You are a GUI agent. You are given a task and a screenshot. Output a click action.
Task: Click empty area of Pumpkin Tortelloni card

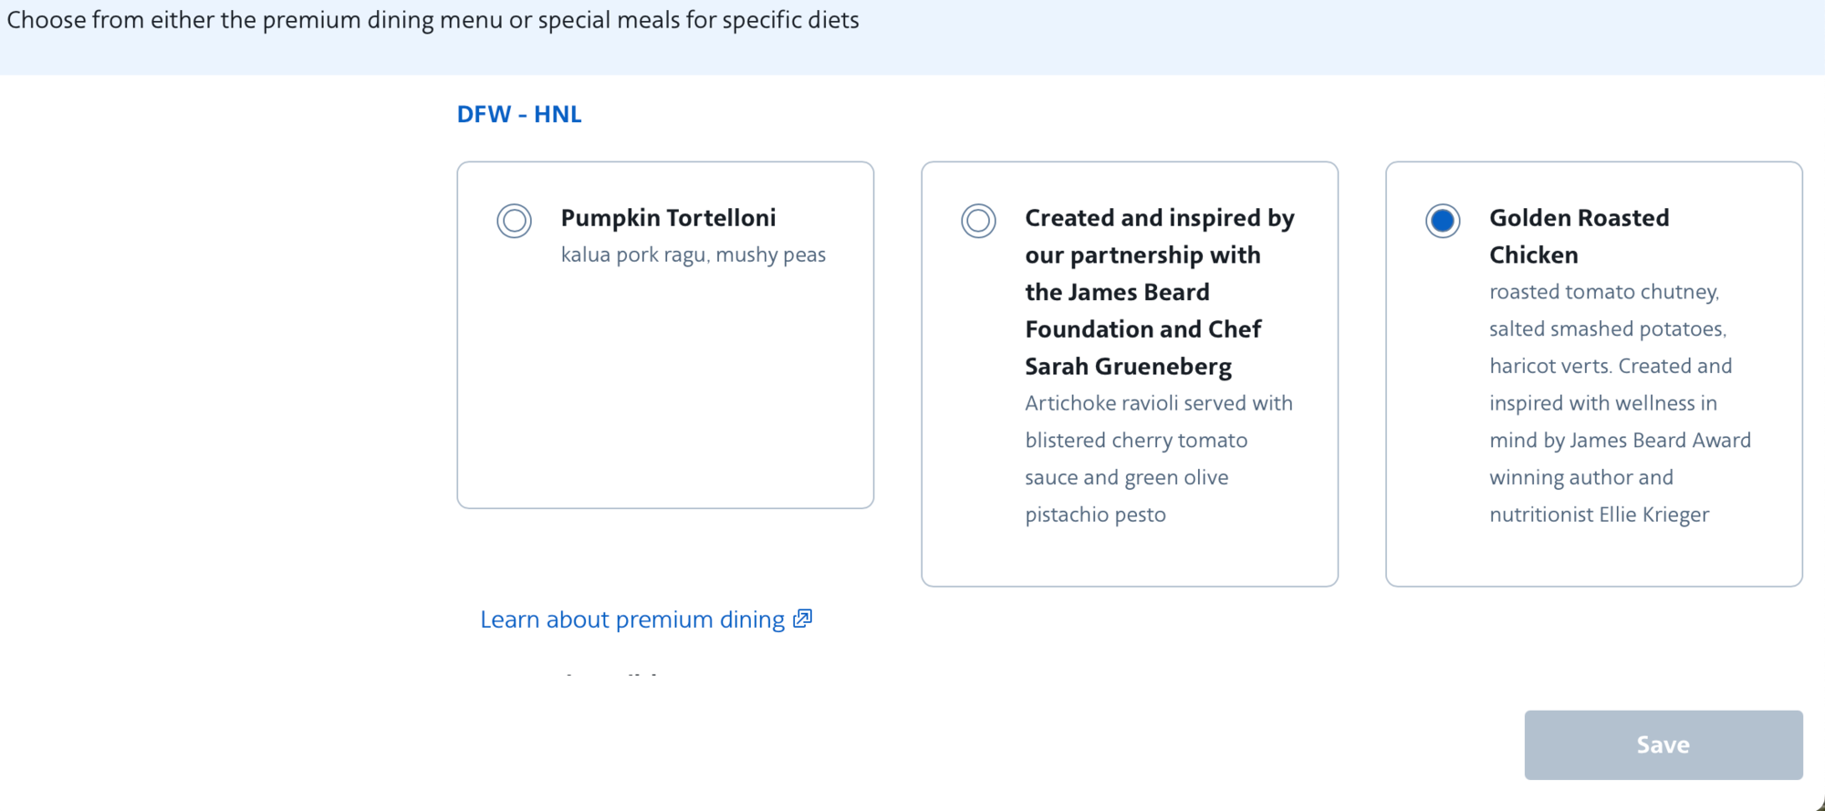(665, 392)
